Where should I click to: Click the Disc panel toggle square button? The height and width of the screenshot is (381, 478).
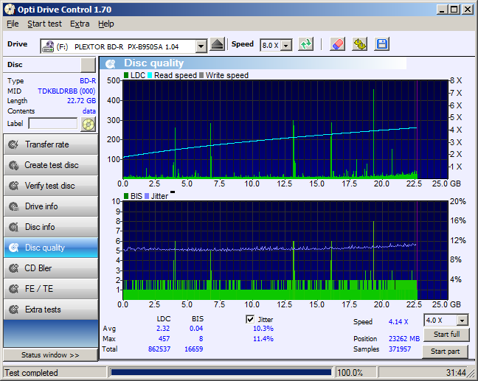[x=88, y=65]
